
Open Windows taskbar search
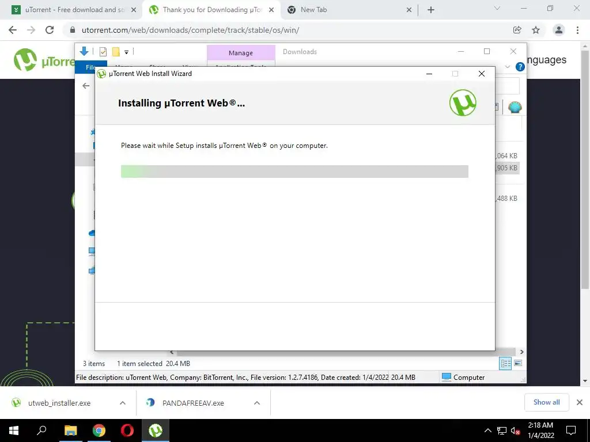point(41,430)
